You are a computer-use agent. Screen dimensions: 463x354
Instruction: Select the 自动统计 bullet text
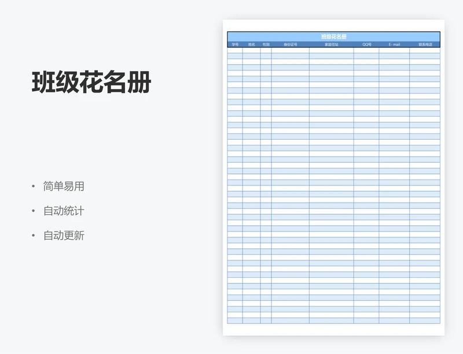tap(64, 211)
